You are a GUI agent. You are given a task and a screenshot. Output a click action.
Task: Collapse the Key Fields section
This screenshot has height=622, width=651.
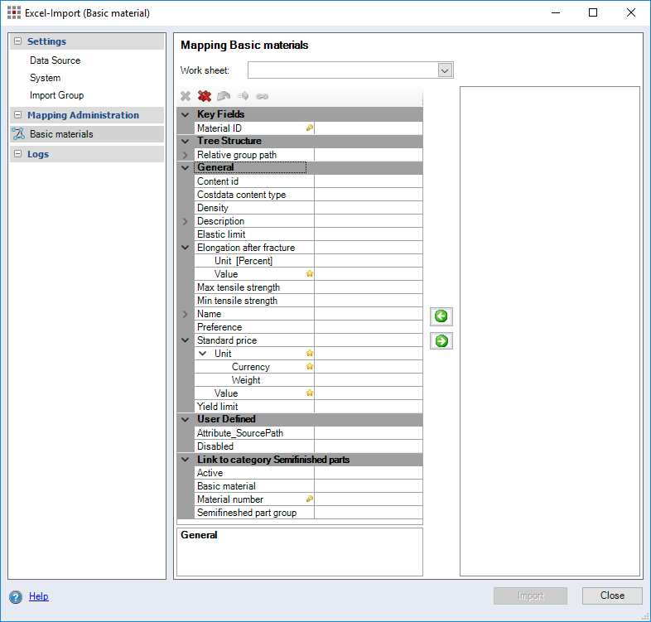coord(186,114)
